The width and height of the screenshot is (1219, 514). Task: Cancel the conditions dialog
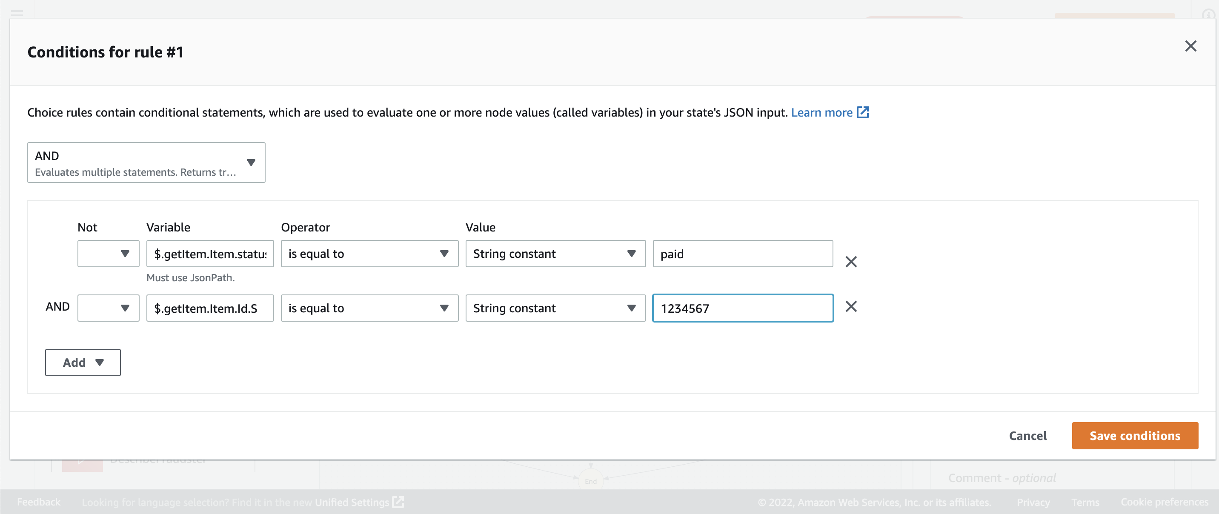pos(1027,436)
